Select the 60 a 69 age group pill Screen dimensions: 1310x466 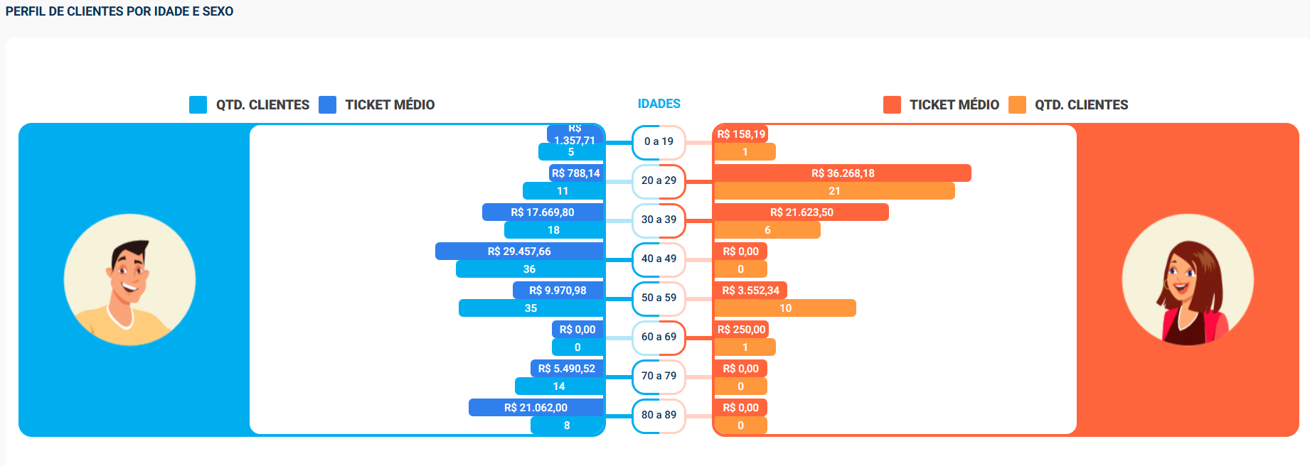click(659, 337)
